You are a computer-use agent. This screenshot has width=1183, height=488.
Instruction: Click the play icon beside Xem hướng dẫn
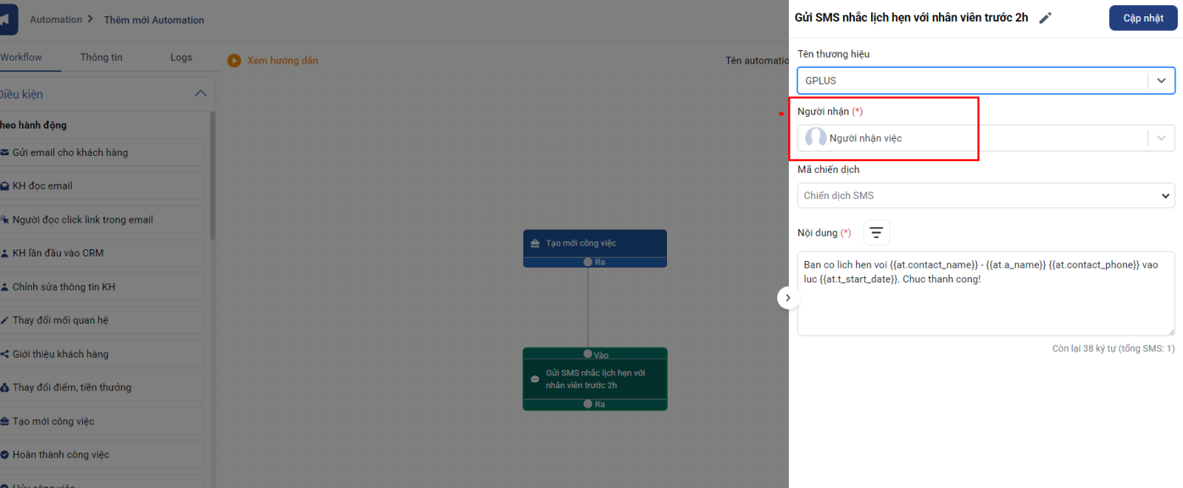[234, 61]
